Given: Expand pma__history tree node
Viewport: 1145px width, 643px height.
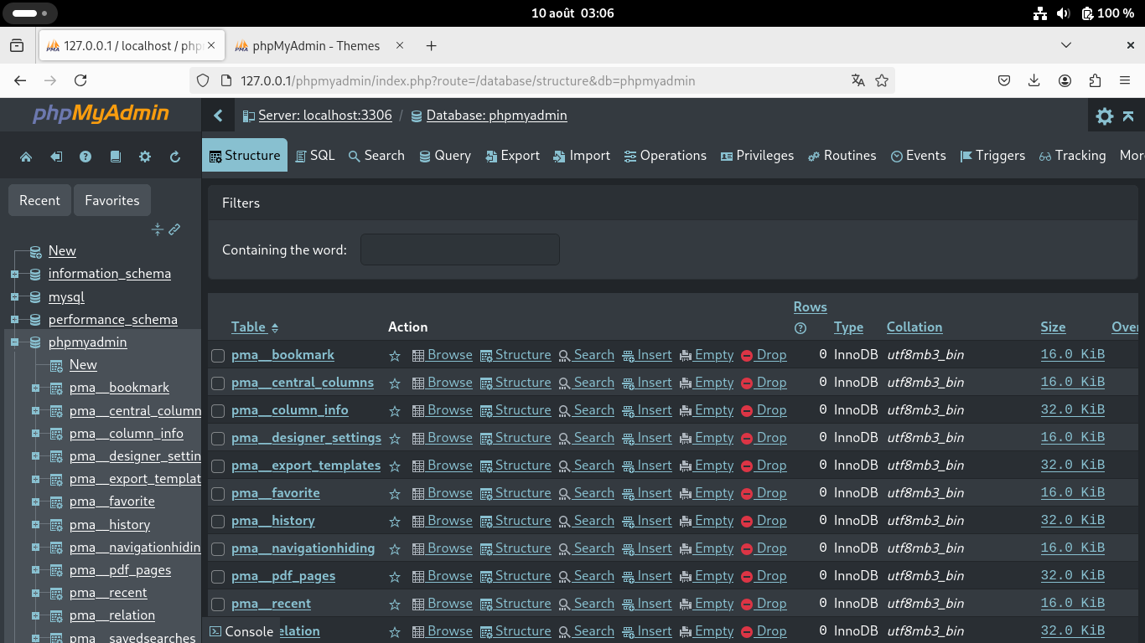Looking at the screenshot, I should (35, 525).
